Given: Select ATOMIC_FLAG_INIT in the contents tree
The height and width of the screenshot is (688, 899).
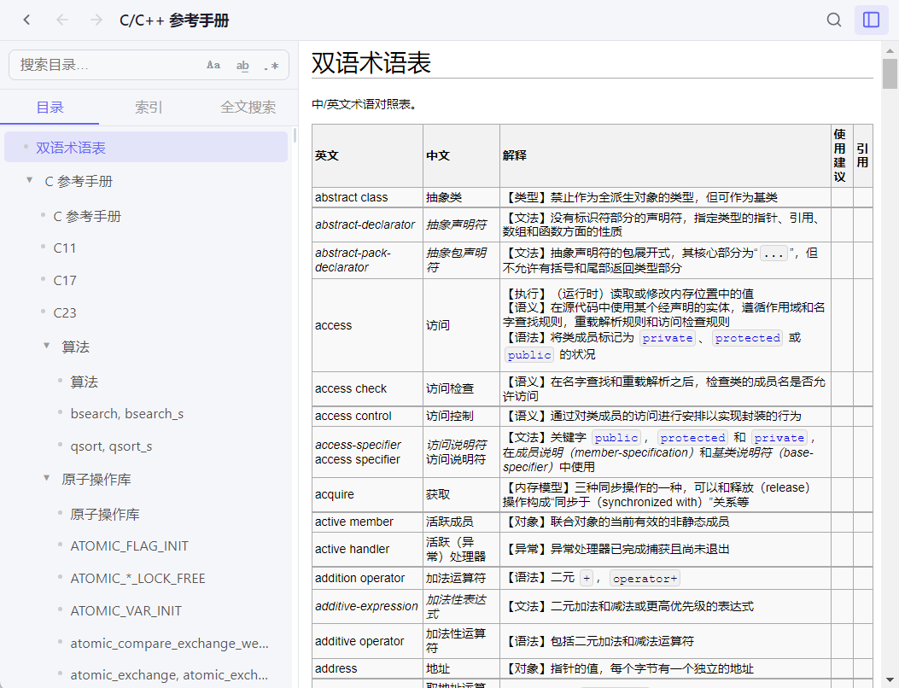Looking at the screenshot, I should 129,545.
